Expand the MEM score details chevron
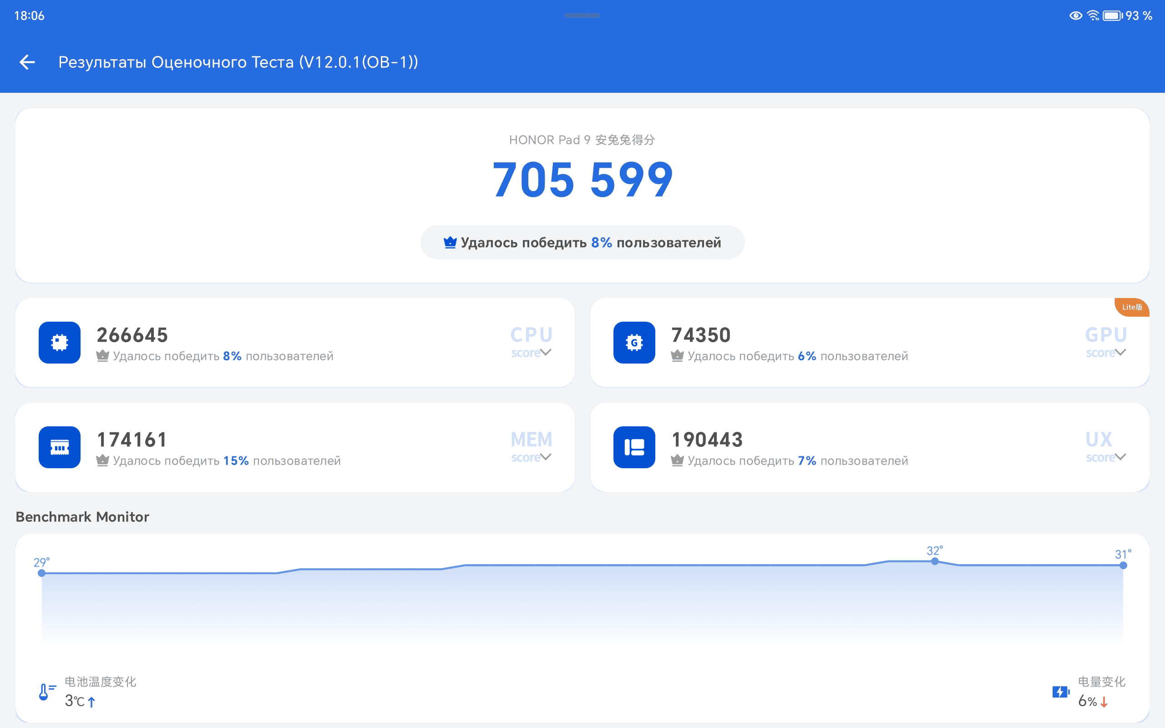 click(546, 457)
